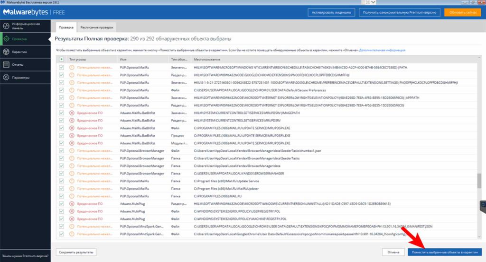Click Malwarebytes app icon in the title bar
Viewport: 486px width, 262px height.
tap(3, 2)
